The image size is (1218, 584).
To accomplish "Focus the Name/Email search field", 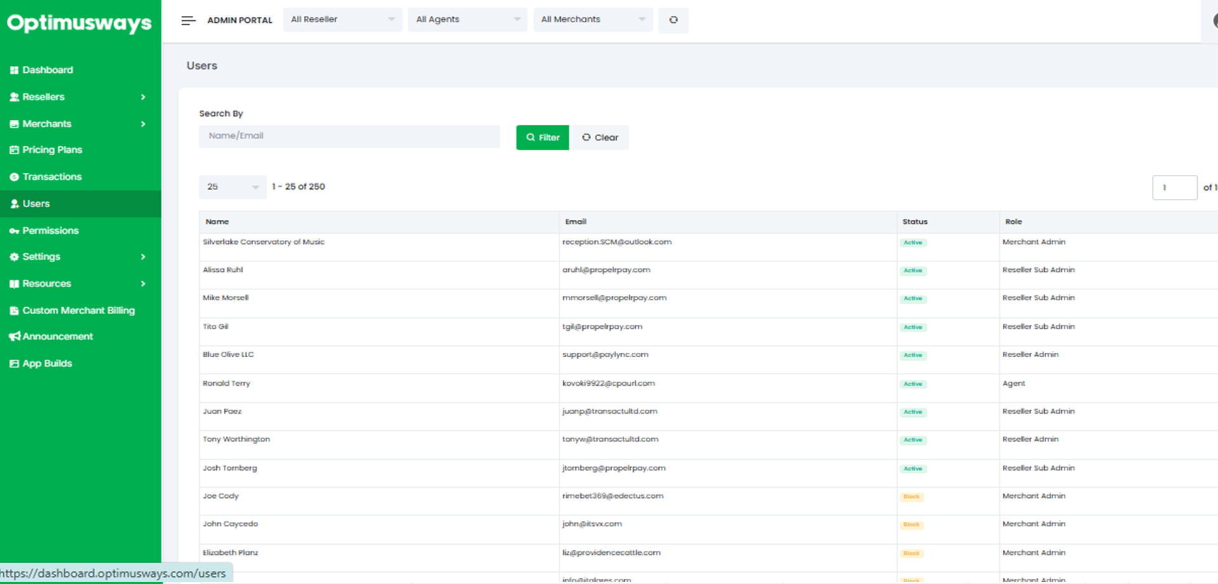I will pyautogui.click(x=349, y=136).
